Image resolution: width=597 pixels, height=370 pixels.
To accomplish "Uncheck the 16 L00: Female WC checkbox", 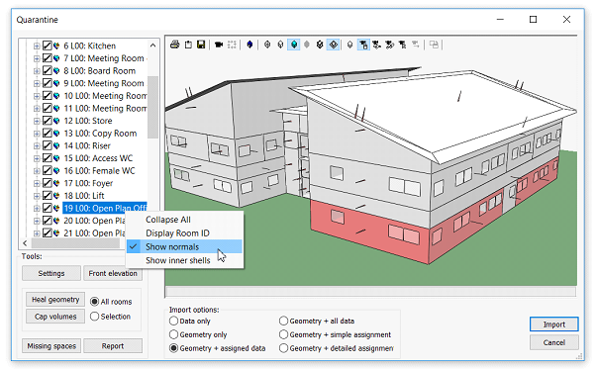I will 47,171.
